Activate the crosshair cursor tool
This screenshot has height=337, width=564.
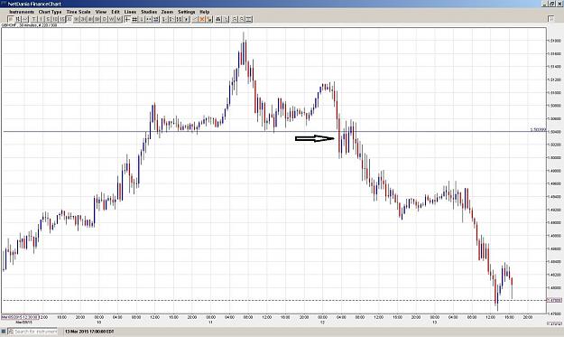point(127,19)
